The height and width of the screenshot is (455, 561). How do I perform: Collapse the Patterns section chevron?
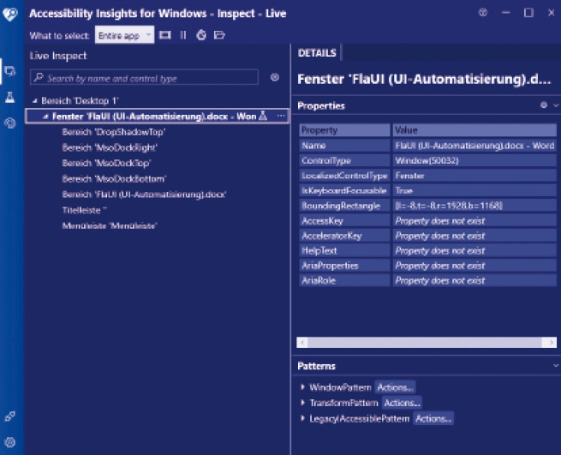click(556, 366)
